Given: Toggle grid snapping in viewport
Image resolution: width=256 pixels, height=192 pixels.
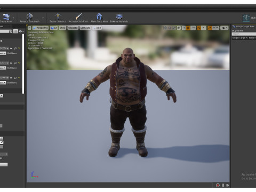Looking at the screenshot, I should pyautogui.click(x=188, y=28).
